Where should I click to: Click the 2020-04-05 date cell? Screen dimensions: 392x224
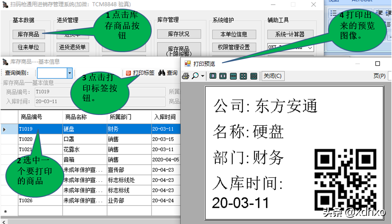coord(166,160)
